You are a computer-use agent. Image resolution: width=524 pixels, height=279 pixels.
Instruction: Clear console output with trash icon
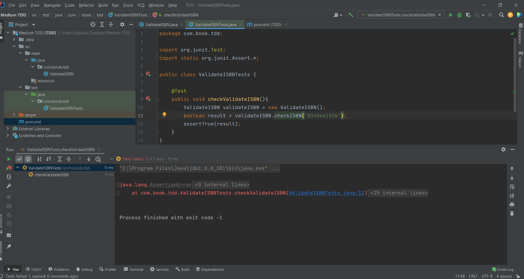tap(512, 213)
